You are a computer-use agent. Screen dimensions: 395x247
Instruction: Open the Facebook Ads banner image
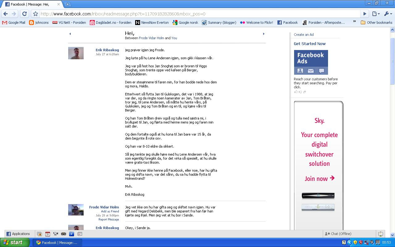311,62
